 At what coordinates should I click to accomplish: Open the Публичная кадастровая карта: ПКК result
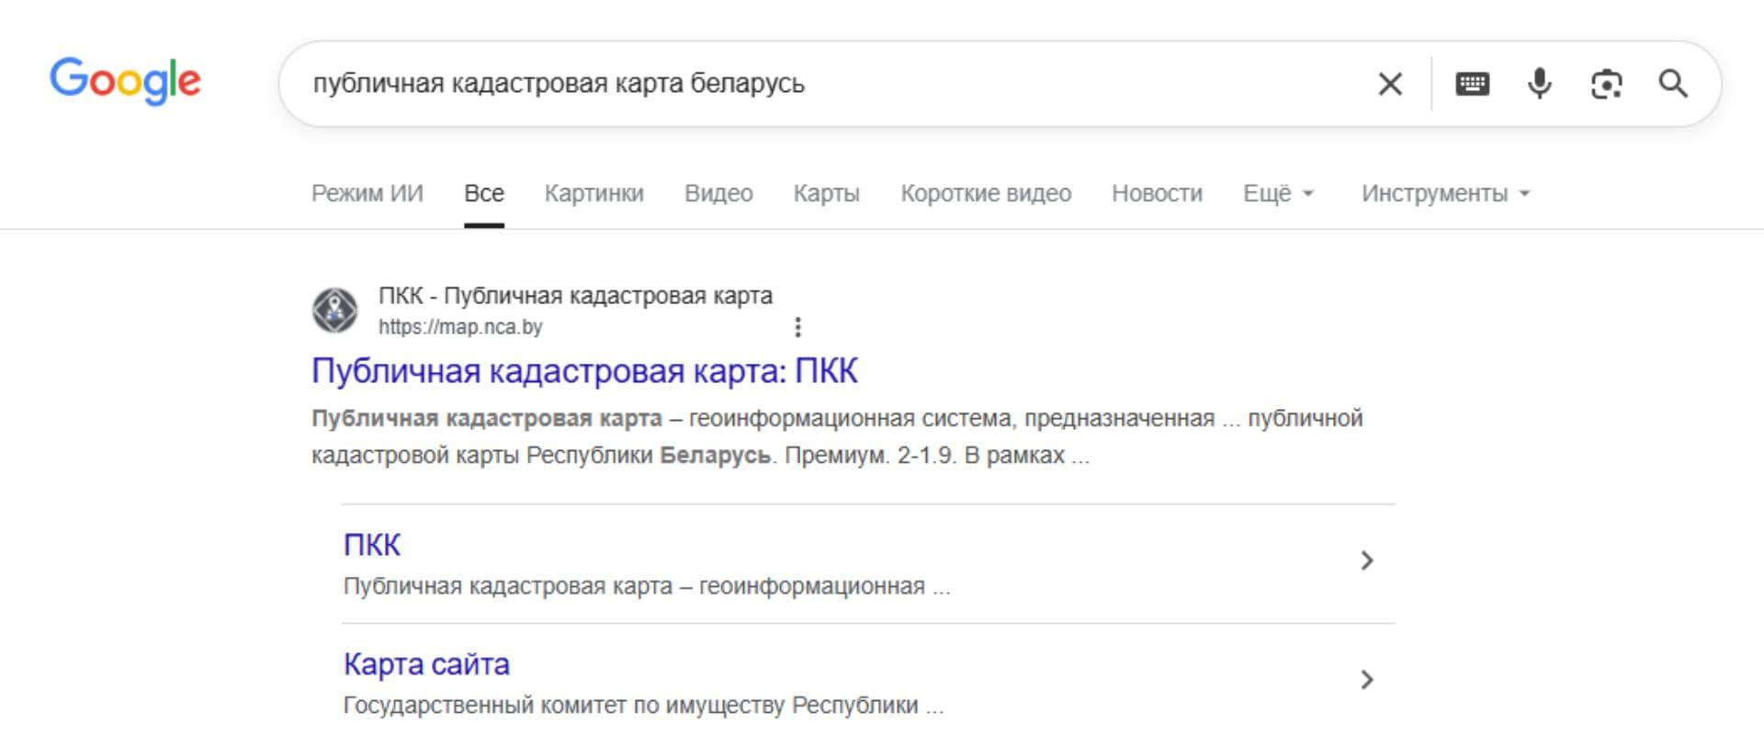tap(584, 371)
